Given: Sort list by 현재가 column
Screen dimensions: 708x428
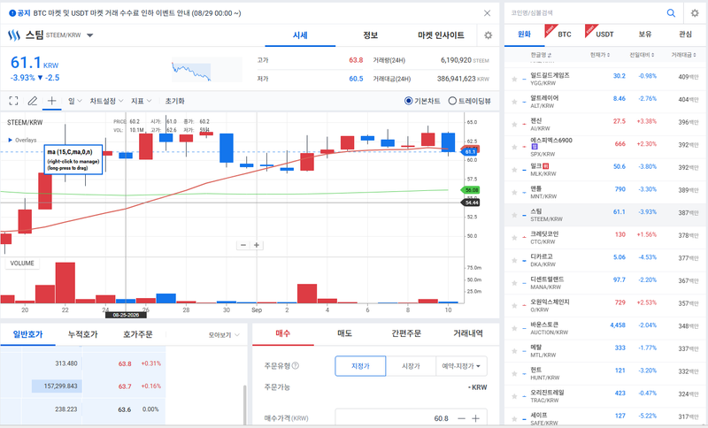Looking at the screenshot, I should (600, 55).
